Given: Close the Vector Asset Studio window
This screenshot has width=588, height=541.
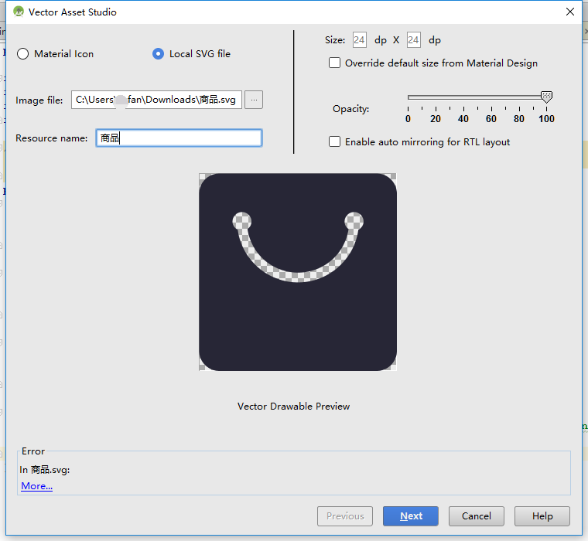Looking at the screenshot, I should pos(570,12).
